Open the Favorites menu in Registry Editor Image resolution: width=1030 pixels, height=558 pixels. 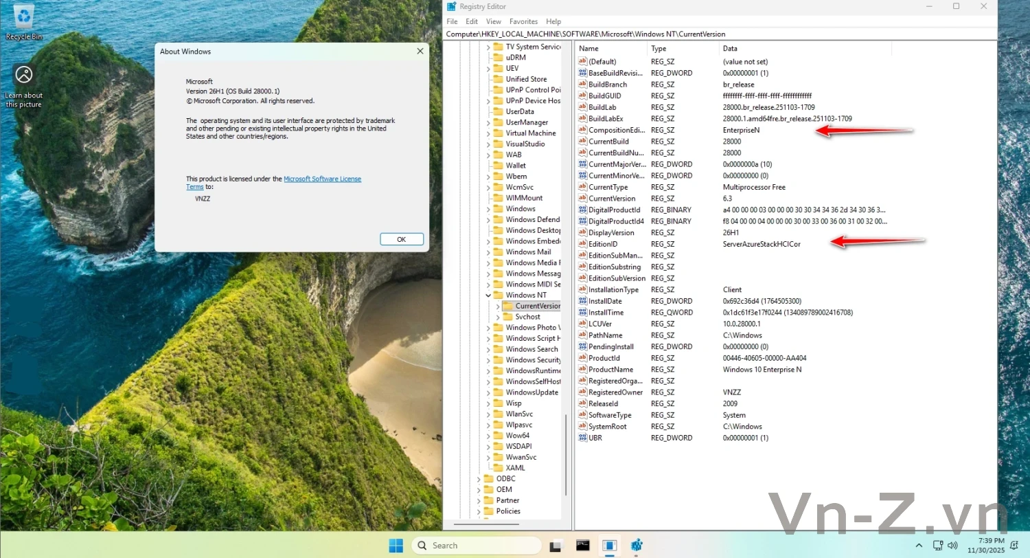[523, 21]
